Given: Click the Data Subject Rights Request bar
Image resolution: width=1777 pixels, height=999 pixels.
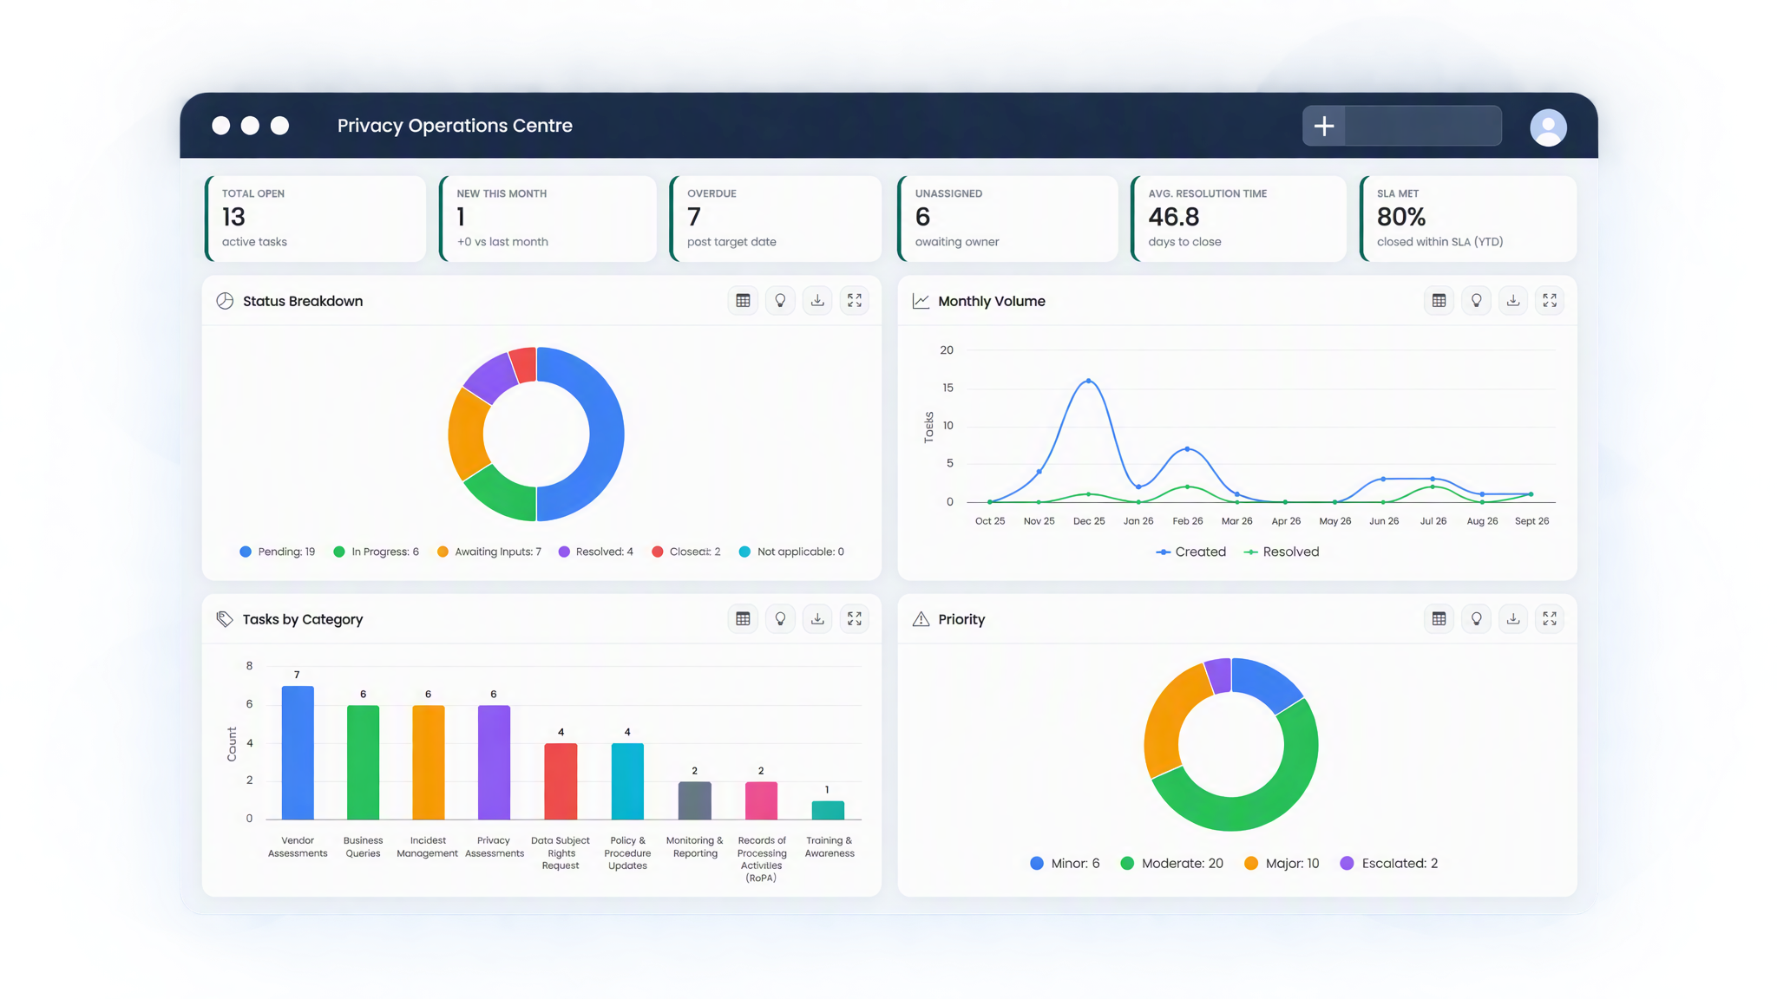Looking at the screenshot, I should pos(561,781).
